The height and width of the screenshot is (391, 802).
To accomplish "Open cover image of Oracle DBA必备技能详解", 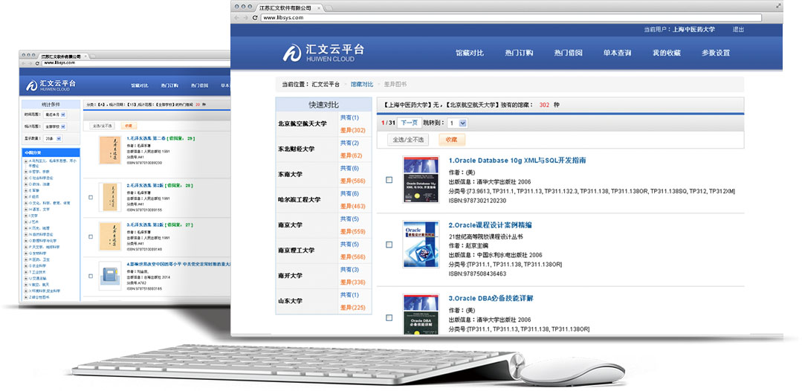I will 421,314.
